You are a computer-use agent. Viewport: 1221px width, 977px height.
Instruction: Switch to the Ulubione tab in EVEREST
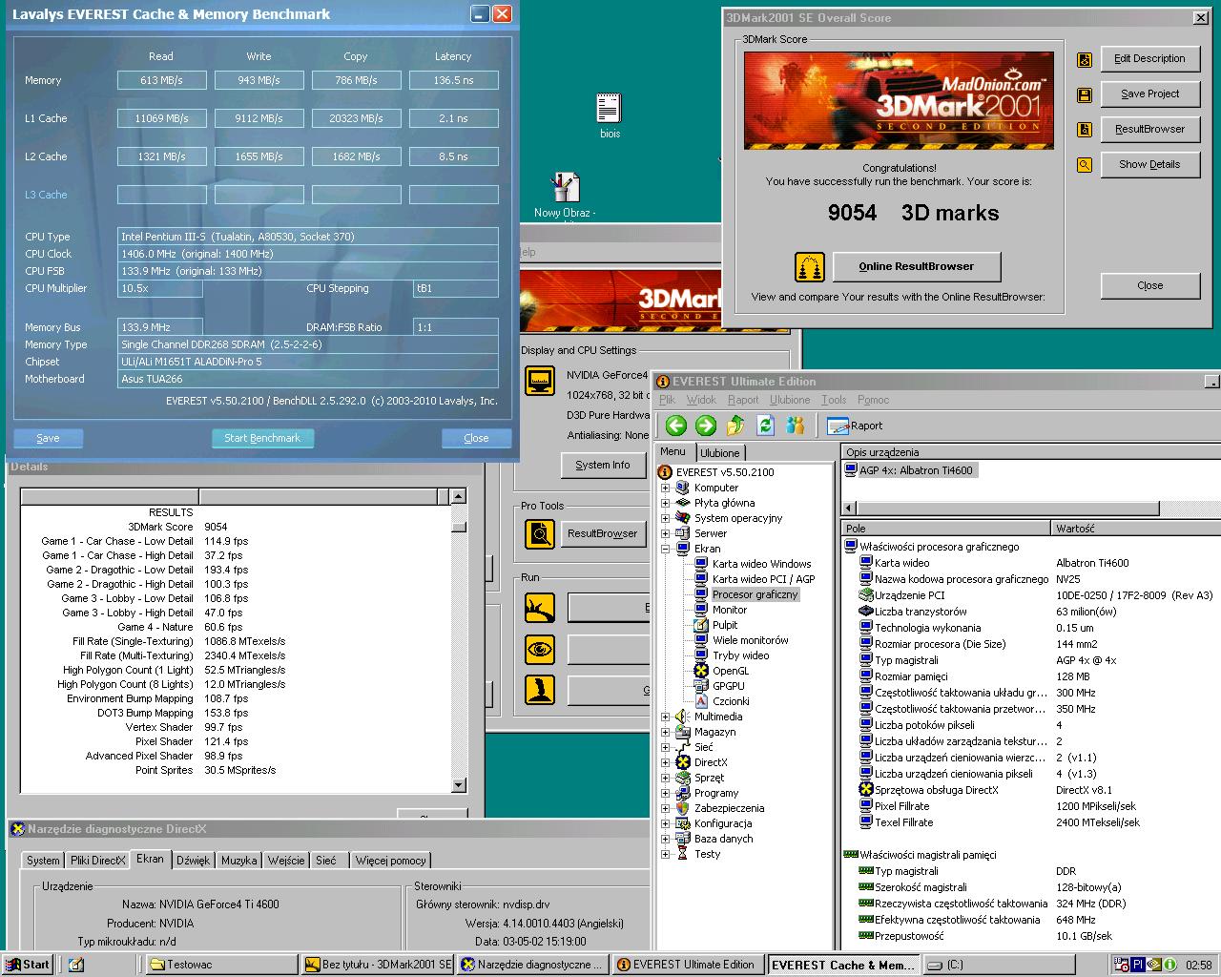pos(720,453)
